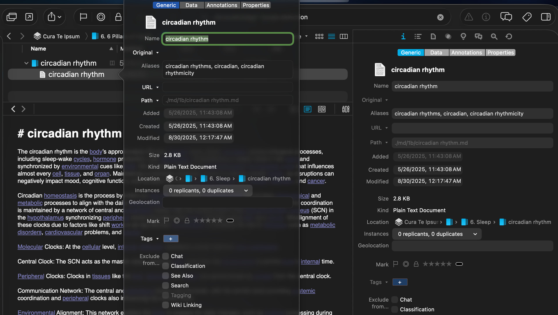Expand the Tags dropdown arrow in popup
This screenshot has width=558, height=315.
pyautogui.click(x=158, y=239)
